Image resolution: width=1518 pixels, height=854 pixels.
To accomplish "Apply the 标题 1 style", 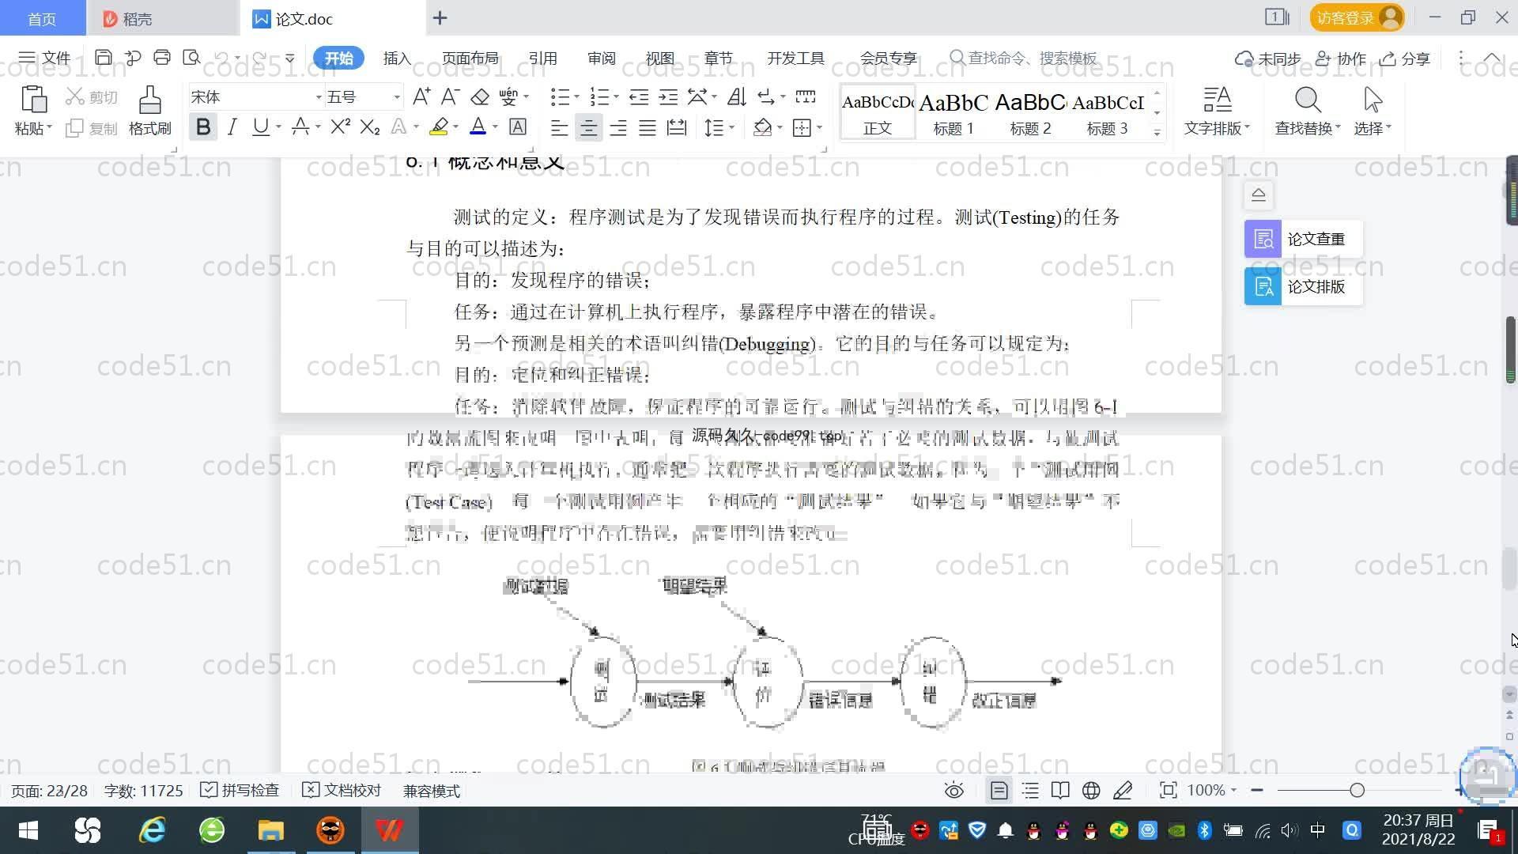I will click(x=953, y=113).
